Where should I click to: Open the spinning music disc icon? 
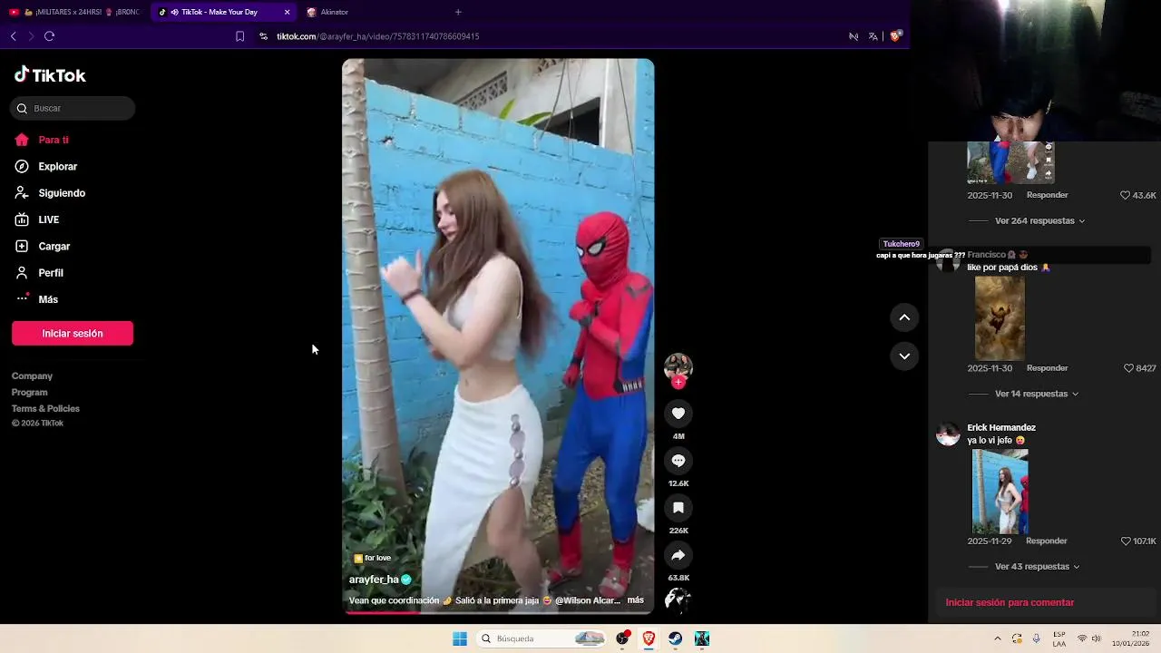pos(678,599)
